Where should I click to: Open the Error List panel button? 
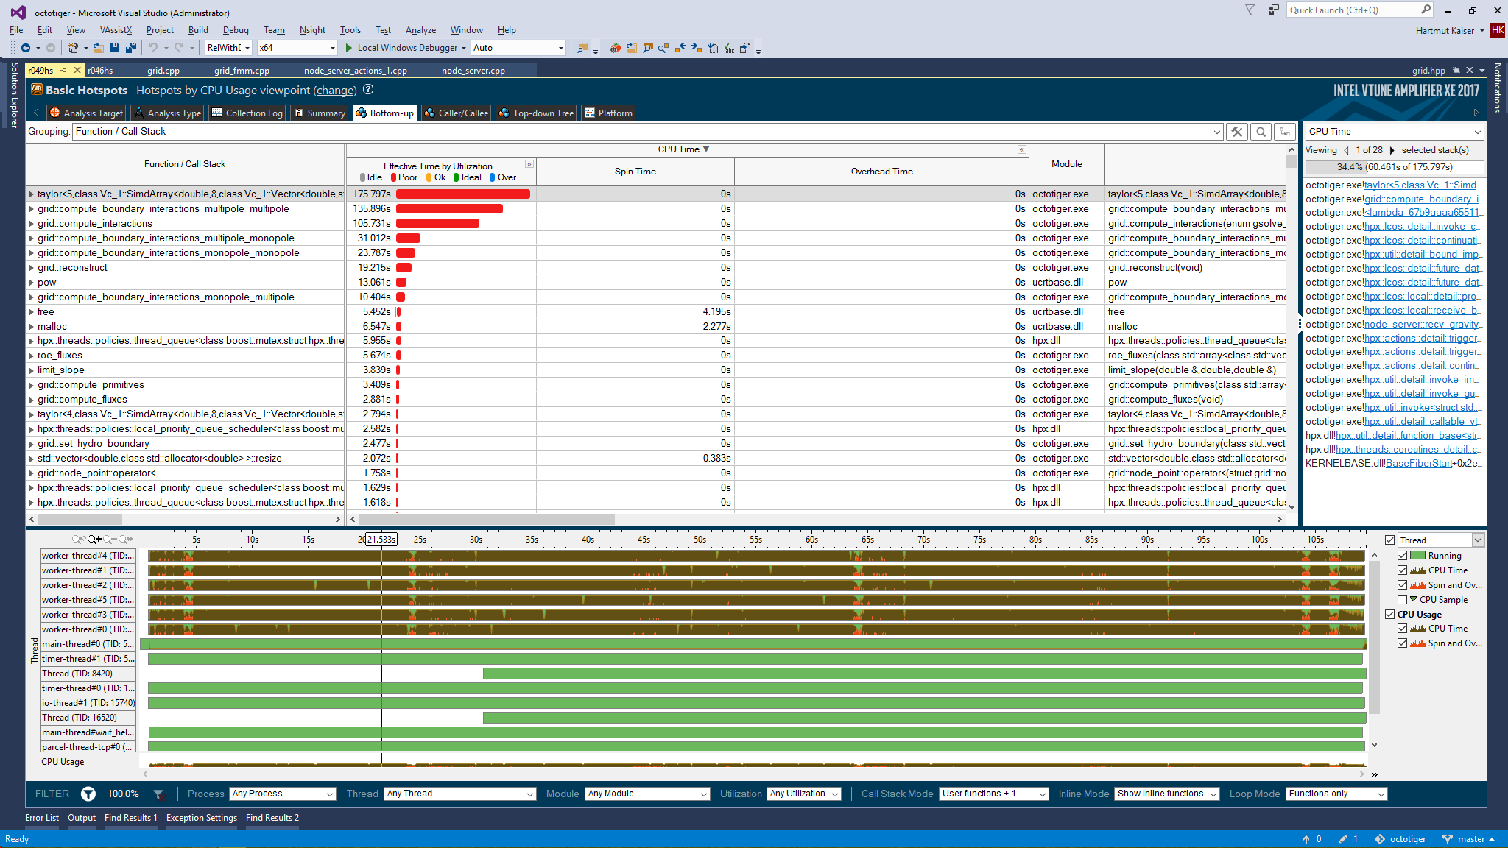pos(42,818)
